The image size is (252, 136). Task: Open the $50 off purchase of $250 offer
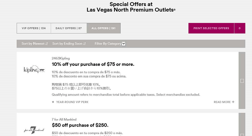click(x=80, y=125)
